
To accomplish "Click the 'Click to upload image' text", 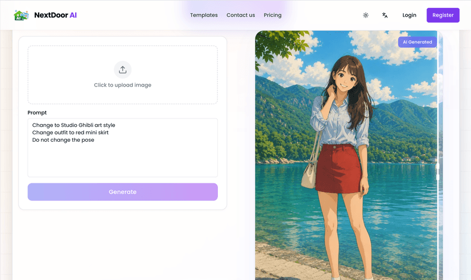I will 122,85.
